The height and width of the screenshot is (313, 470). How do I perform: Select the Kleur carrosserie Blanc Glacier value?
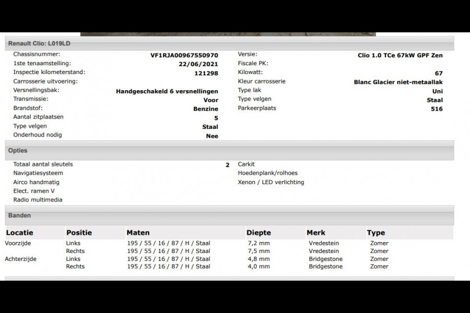click(x=398, y=82)
